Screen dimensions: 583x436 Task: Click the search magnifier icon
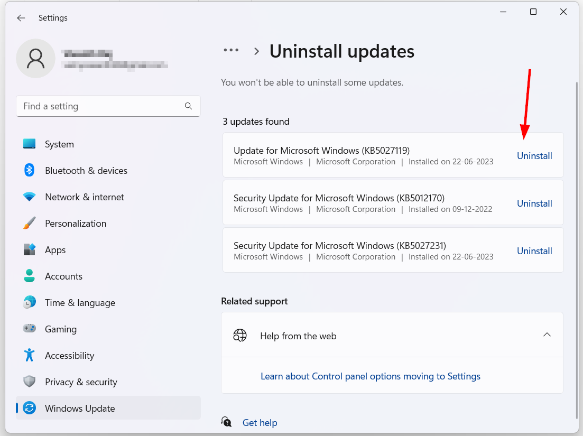(x=188, y=106)
